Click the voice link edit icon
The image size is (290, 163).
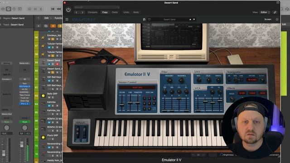pyautogui.click(x=154, y=109)
